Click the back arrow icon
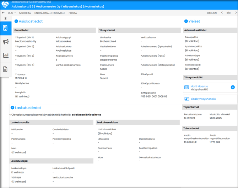This screenshot has height=188, width=238. (3, 13)
